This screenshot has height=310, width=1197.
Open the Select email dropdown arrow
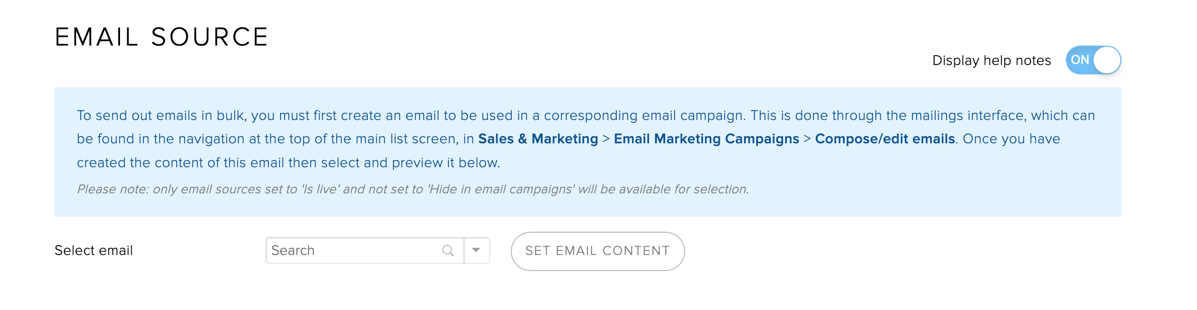[x=476, y=251]
